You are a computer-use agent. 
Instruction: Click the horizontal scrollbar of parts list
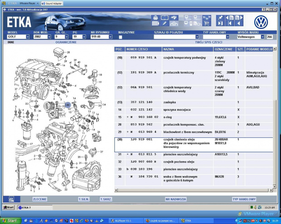194,190
